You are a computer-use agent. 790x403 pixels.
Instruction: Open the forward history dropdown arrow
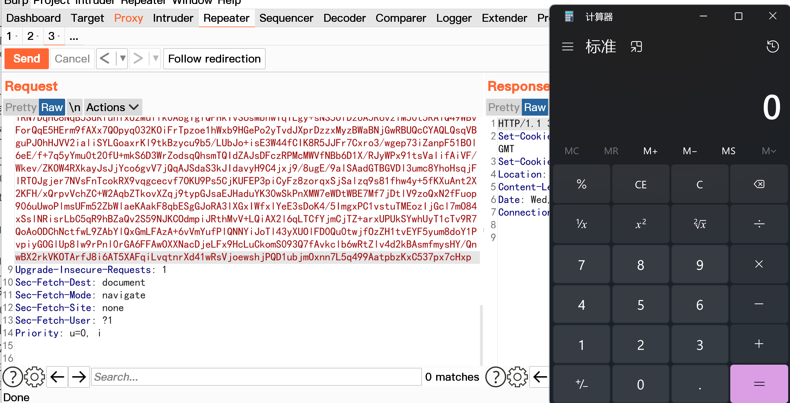(x=155, y=59)
